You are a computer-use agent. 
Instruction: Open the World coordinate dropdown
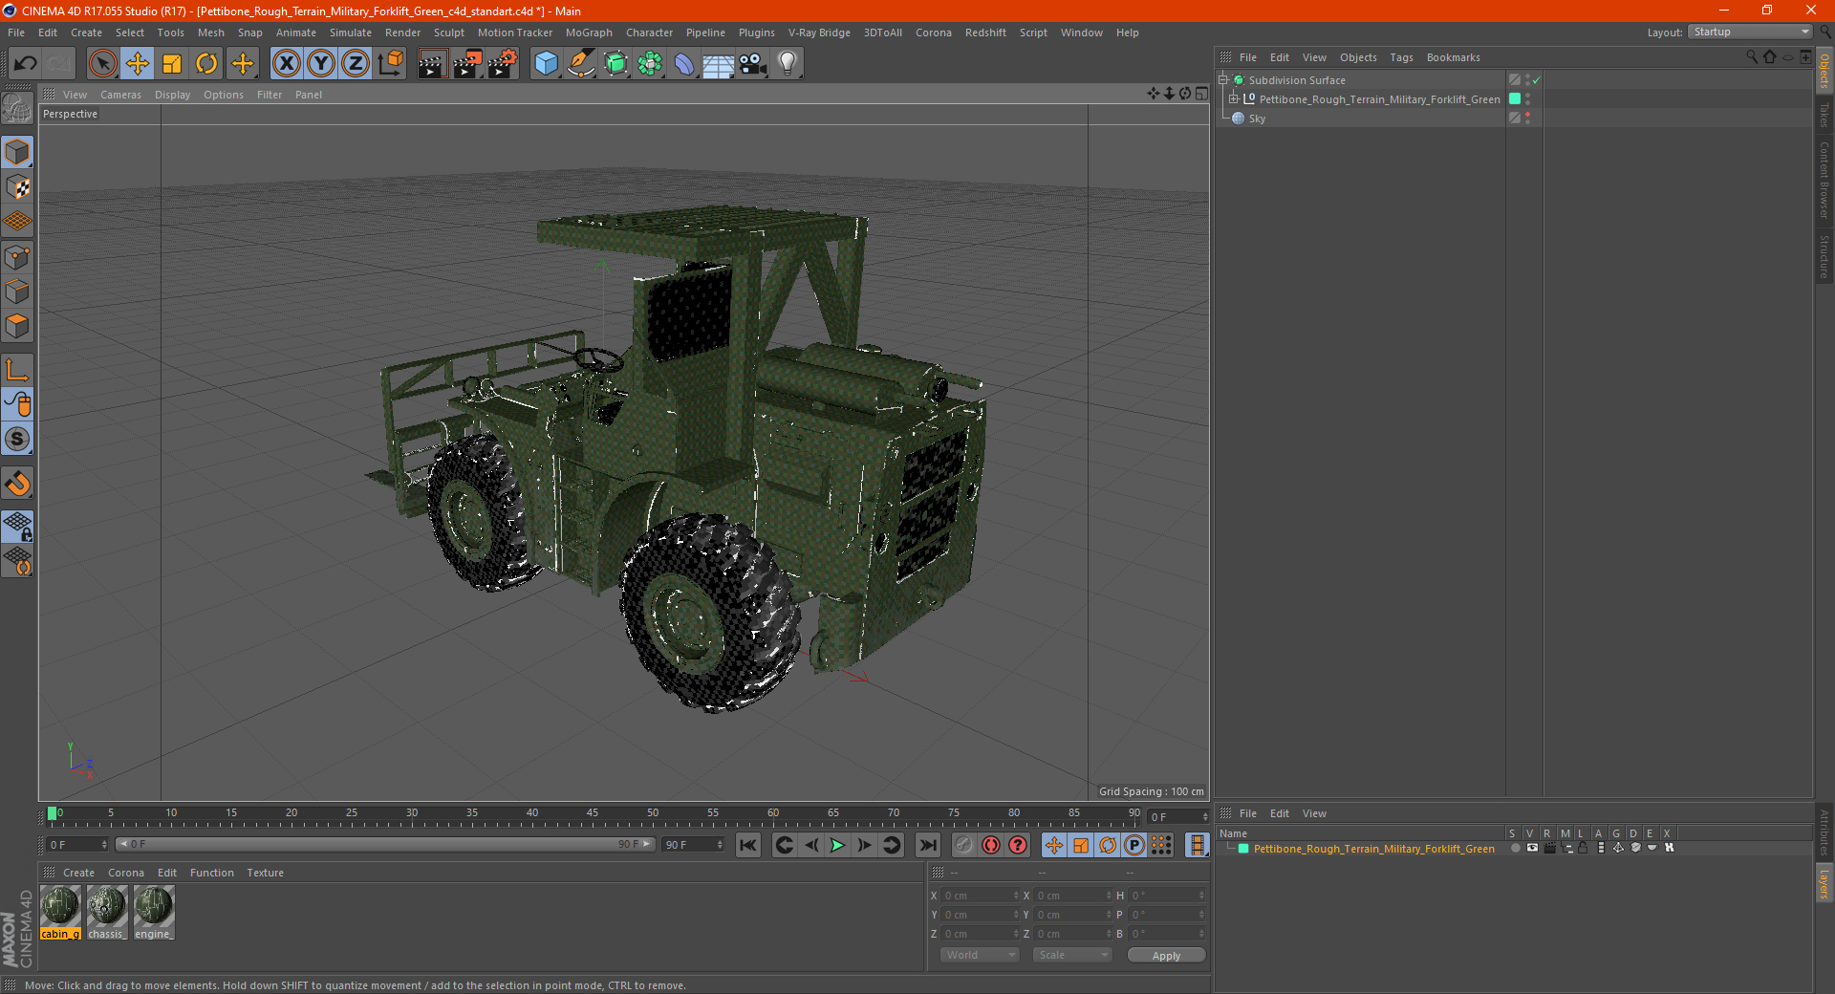(x=980, y=955)
